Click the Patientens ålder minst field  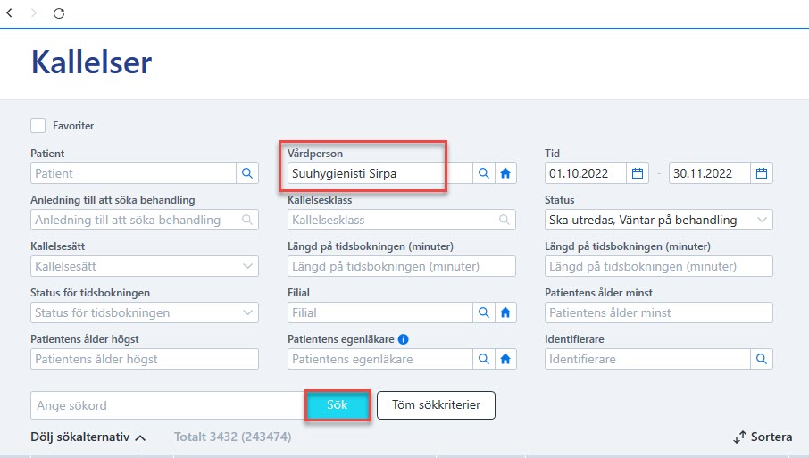[659, 312]
